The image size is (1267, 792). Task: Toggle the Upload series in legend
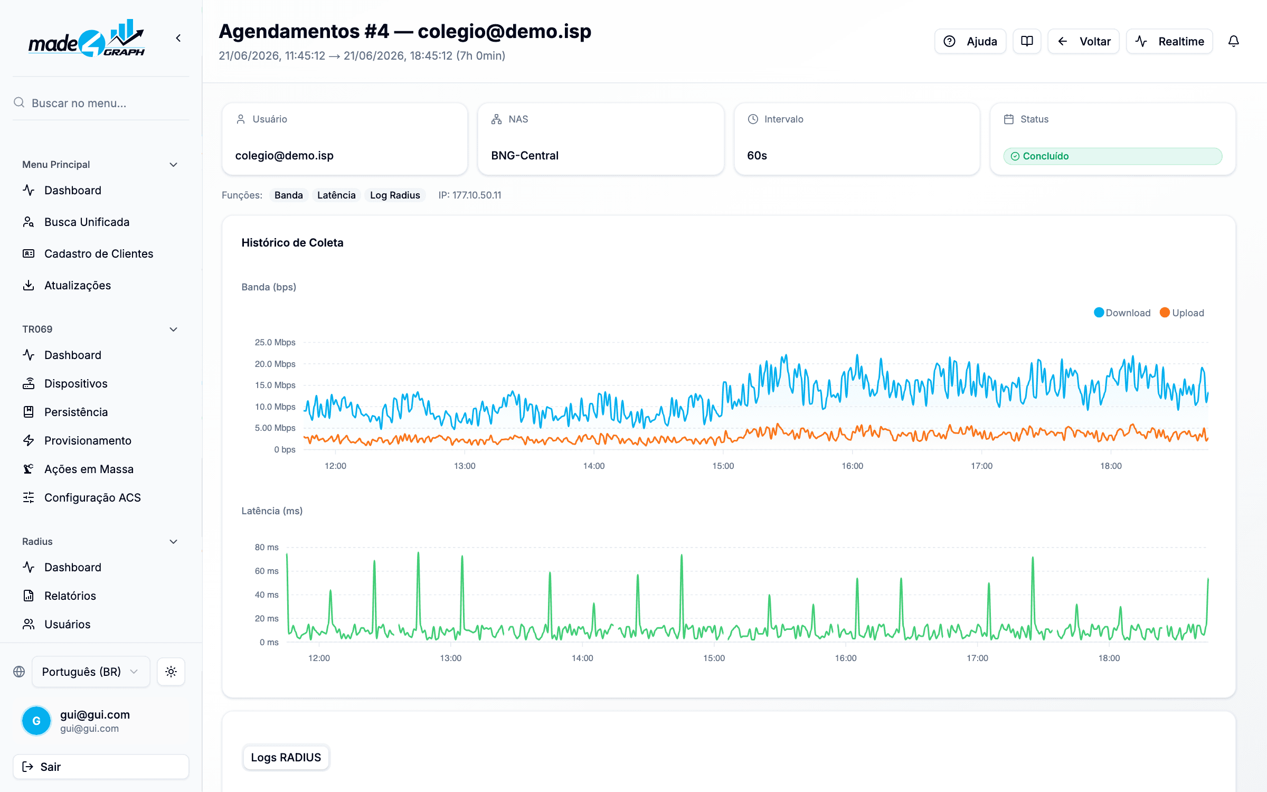1182,313
